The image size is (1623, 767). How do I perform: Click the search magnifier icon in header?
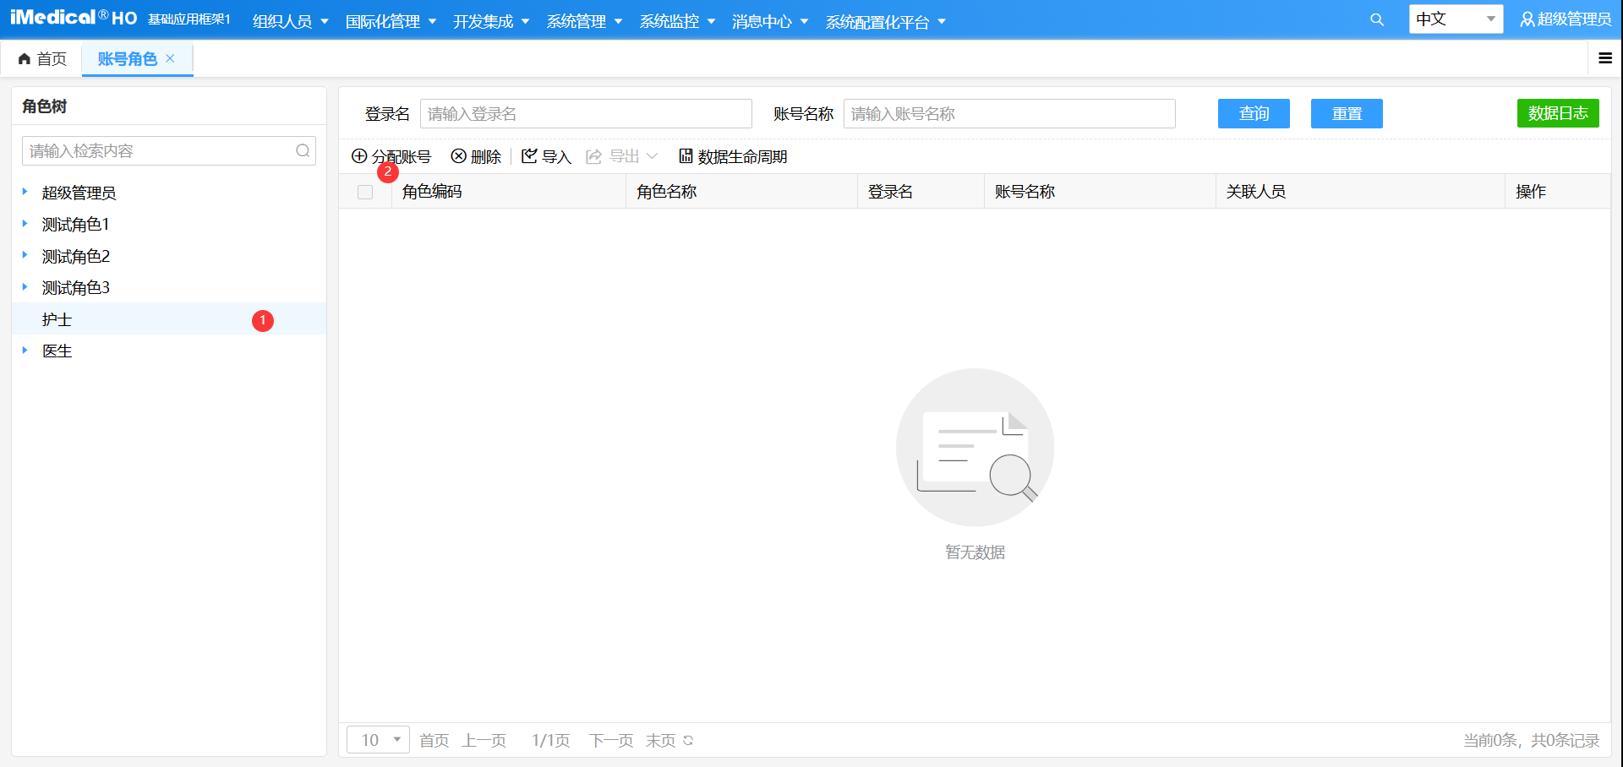(x=1377, y=20)
